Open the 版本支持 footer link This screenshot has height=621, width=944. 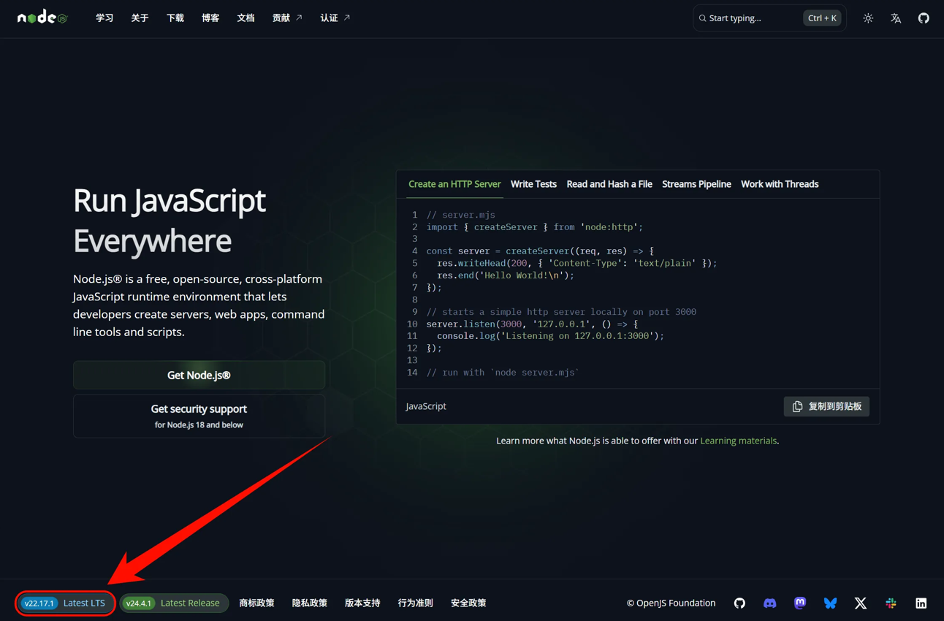click(x=362, y=603)
